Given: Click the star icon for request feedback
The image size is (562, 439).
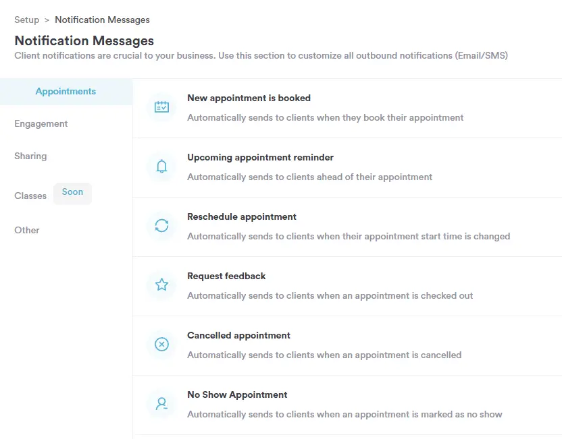Looking at the screenshot, I should point(161,285).
